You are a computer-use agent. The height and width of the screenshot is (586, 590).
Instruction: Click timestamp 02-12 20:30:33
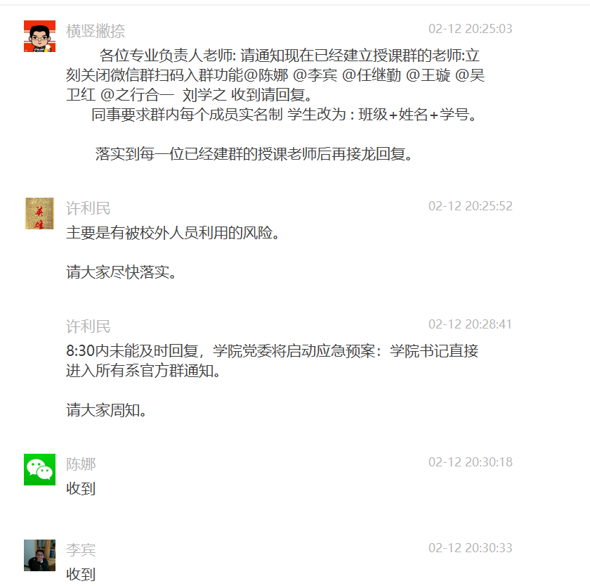coord(471,548)
